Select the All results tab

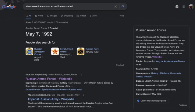point(28,16)
